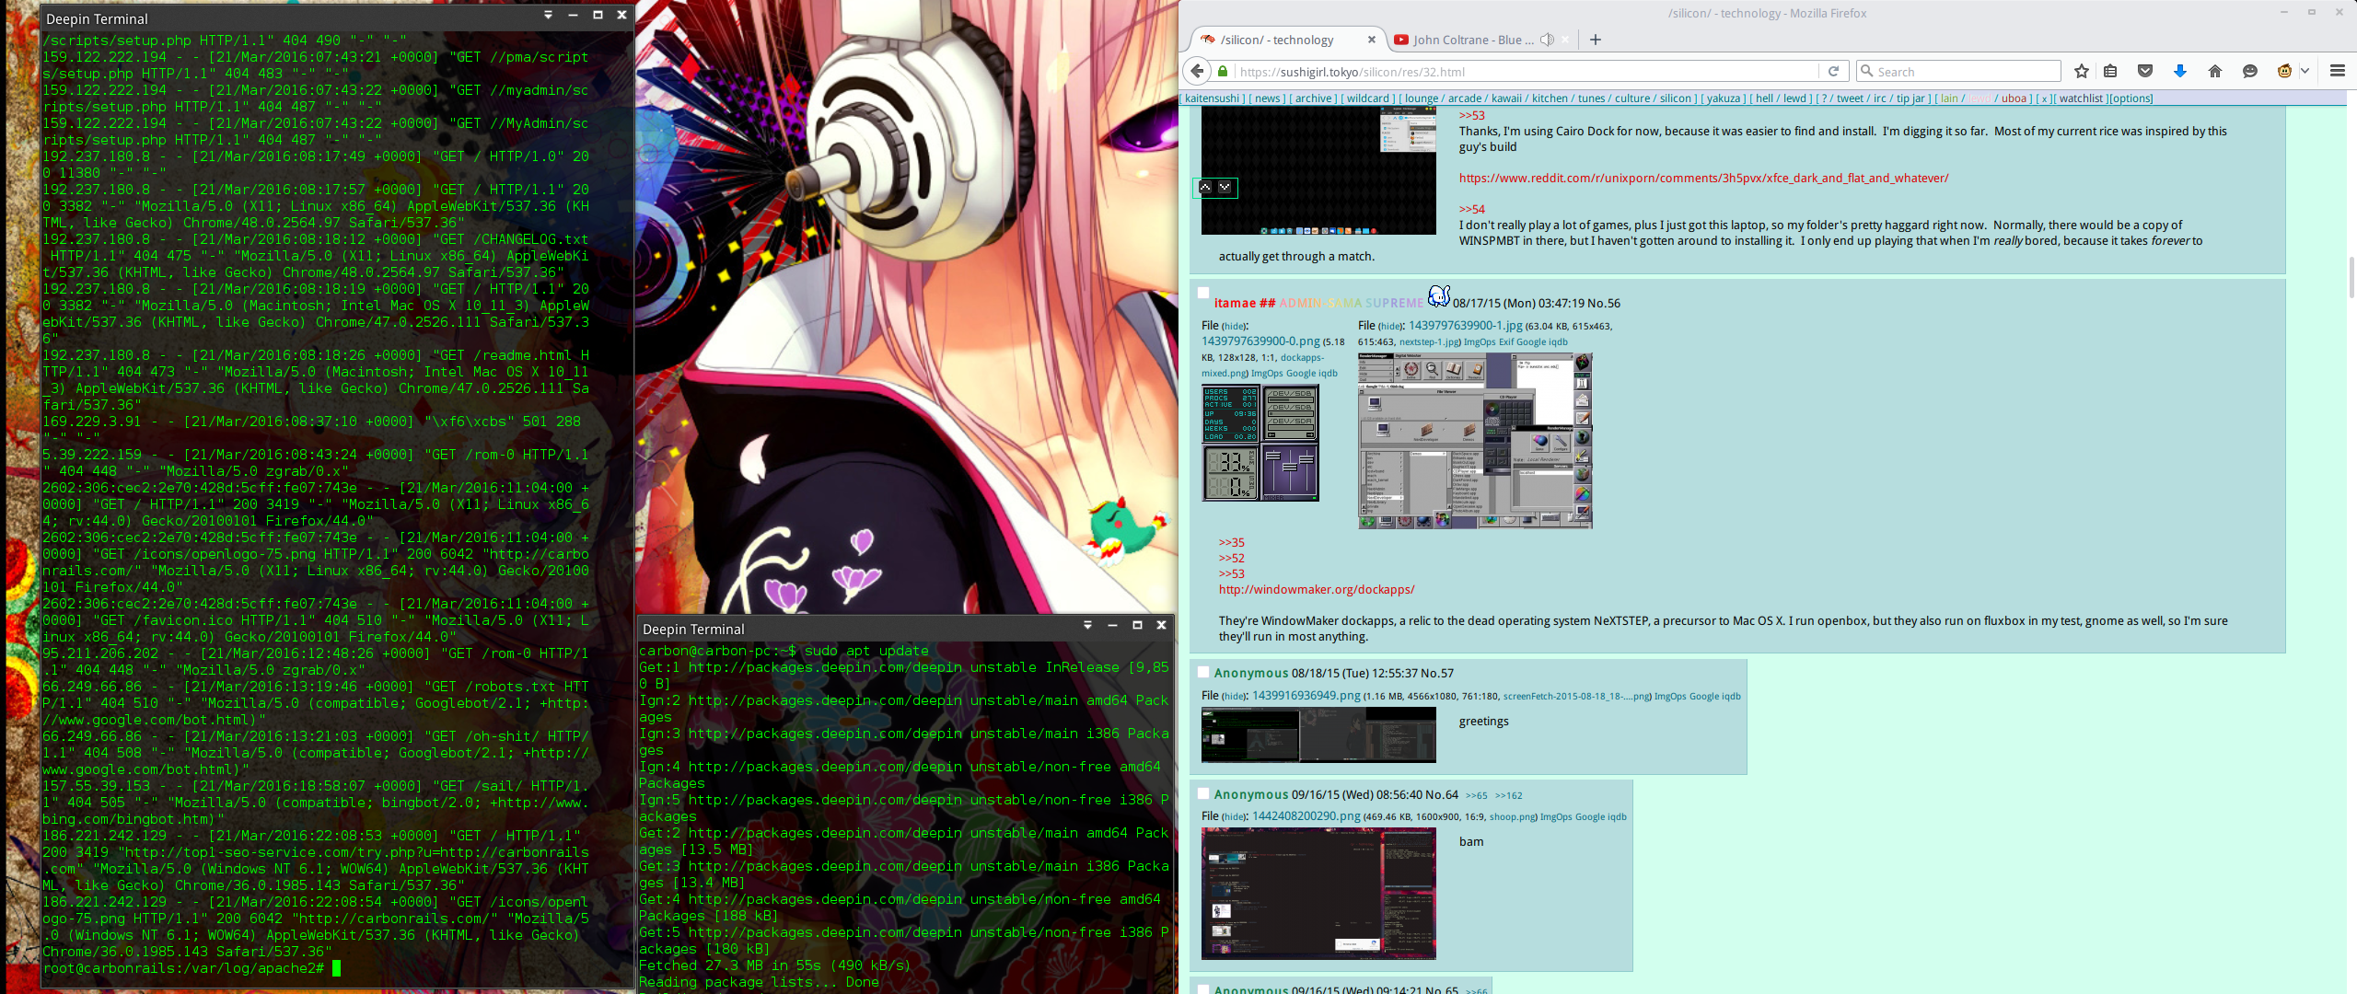Open the top terminal's dropdown menu arrow
This screenshot has width=2357, height=994.
[x=548, y=15]
